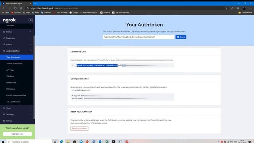Open the Google bookmark
Screen dimensions: 254x143
(74, 12)
